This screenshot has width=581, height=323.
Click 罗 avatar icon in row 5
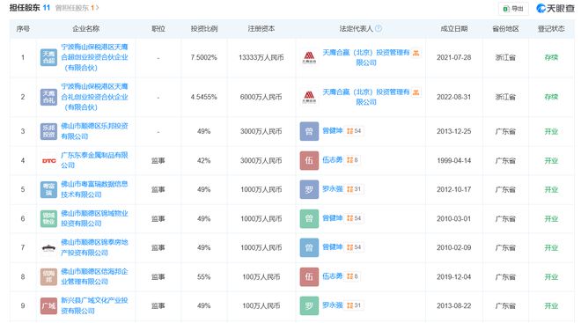click(309, 189)
